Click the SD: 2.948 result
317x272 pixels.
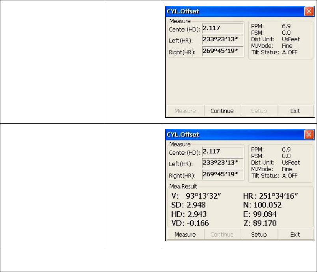coord(188,205)
